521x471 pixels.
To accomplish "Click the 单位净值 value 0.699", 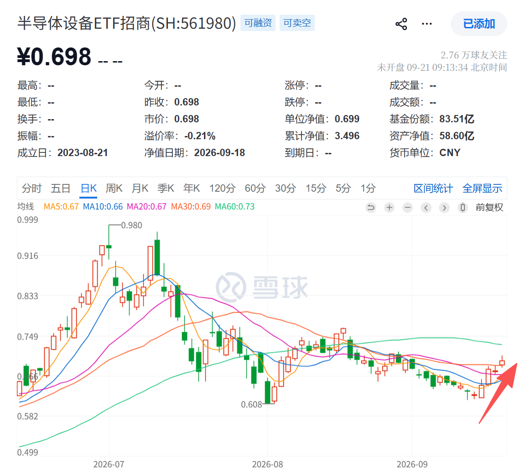I will (347, 119).
